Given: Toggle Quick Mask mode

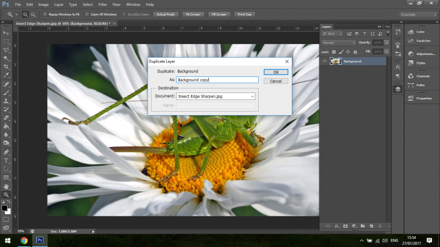Looking at the screenshot, I should [6, 219].
